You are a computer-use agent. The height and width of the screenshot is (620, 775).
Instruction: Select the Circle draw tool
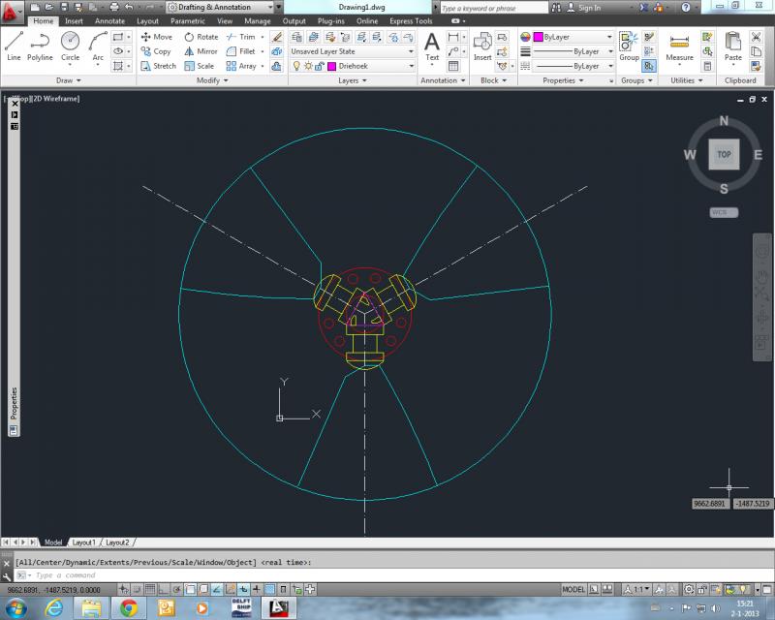coord(70,46)
